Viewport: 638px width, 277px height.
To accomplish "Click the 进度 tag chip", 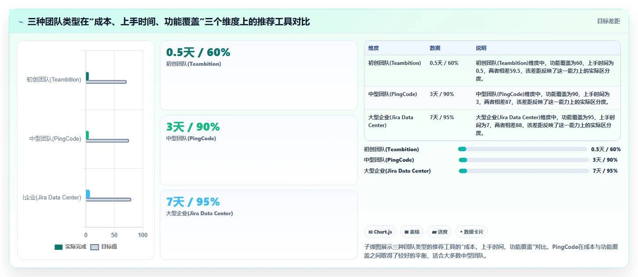I will 440,232.
